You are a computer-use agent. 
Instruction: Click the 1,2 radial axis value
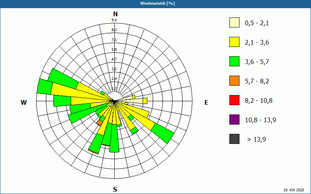tap(114, 88)
